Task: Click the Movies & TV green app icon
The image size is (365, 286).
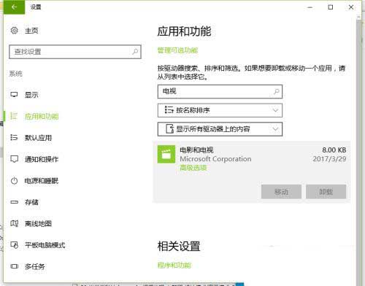Action: [166, 154]
